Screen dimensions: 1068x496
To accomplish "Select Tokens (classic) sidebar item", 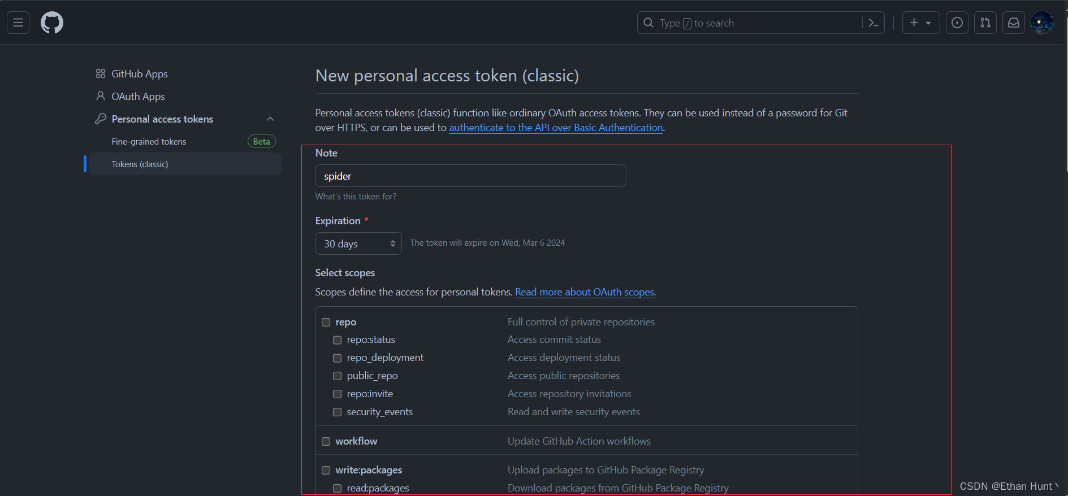I will point(185,164).
